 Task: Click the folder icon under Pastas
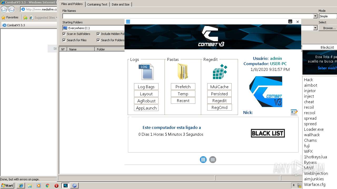point(183,71)
